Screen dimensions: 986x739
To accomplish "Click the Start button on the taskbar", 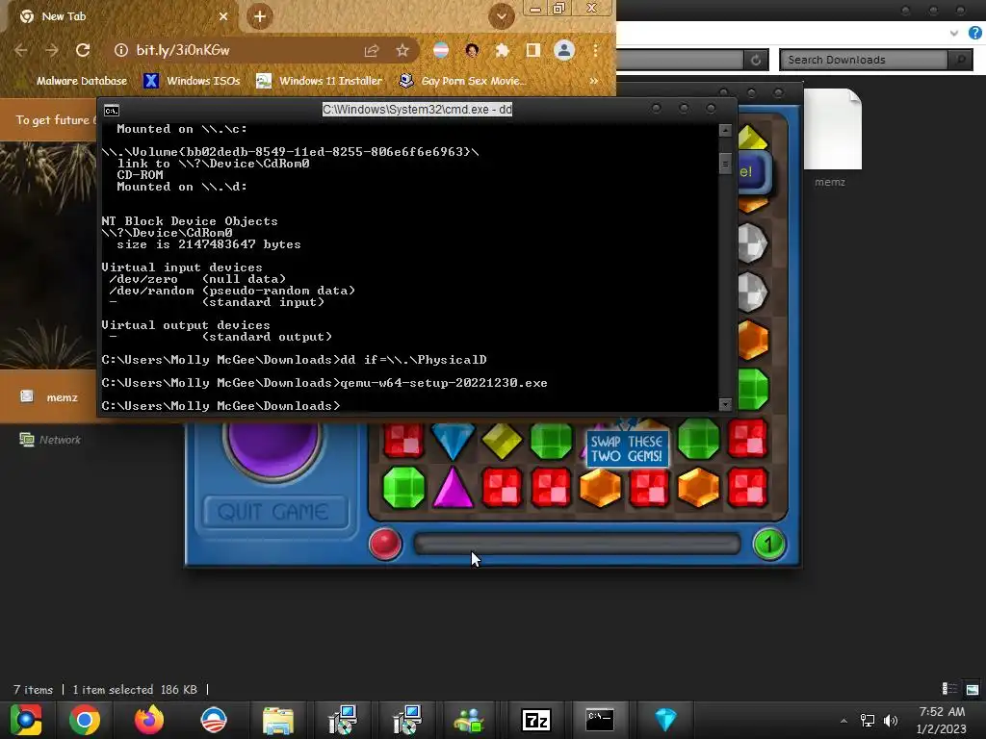I will 26,720.
